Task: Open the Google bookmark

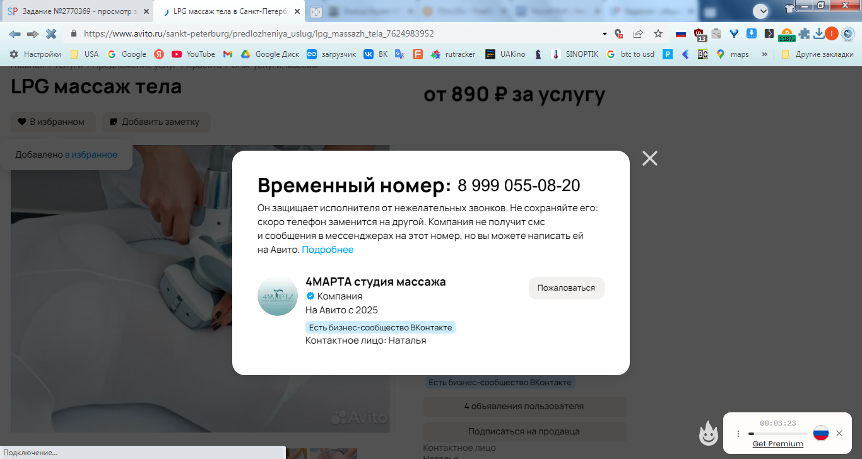Action: tap(127, 54)
